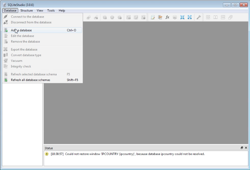This screenshot has width=250, height=170.
Task: Open the Tools menu
Action: click(x=51, y=10)
